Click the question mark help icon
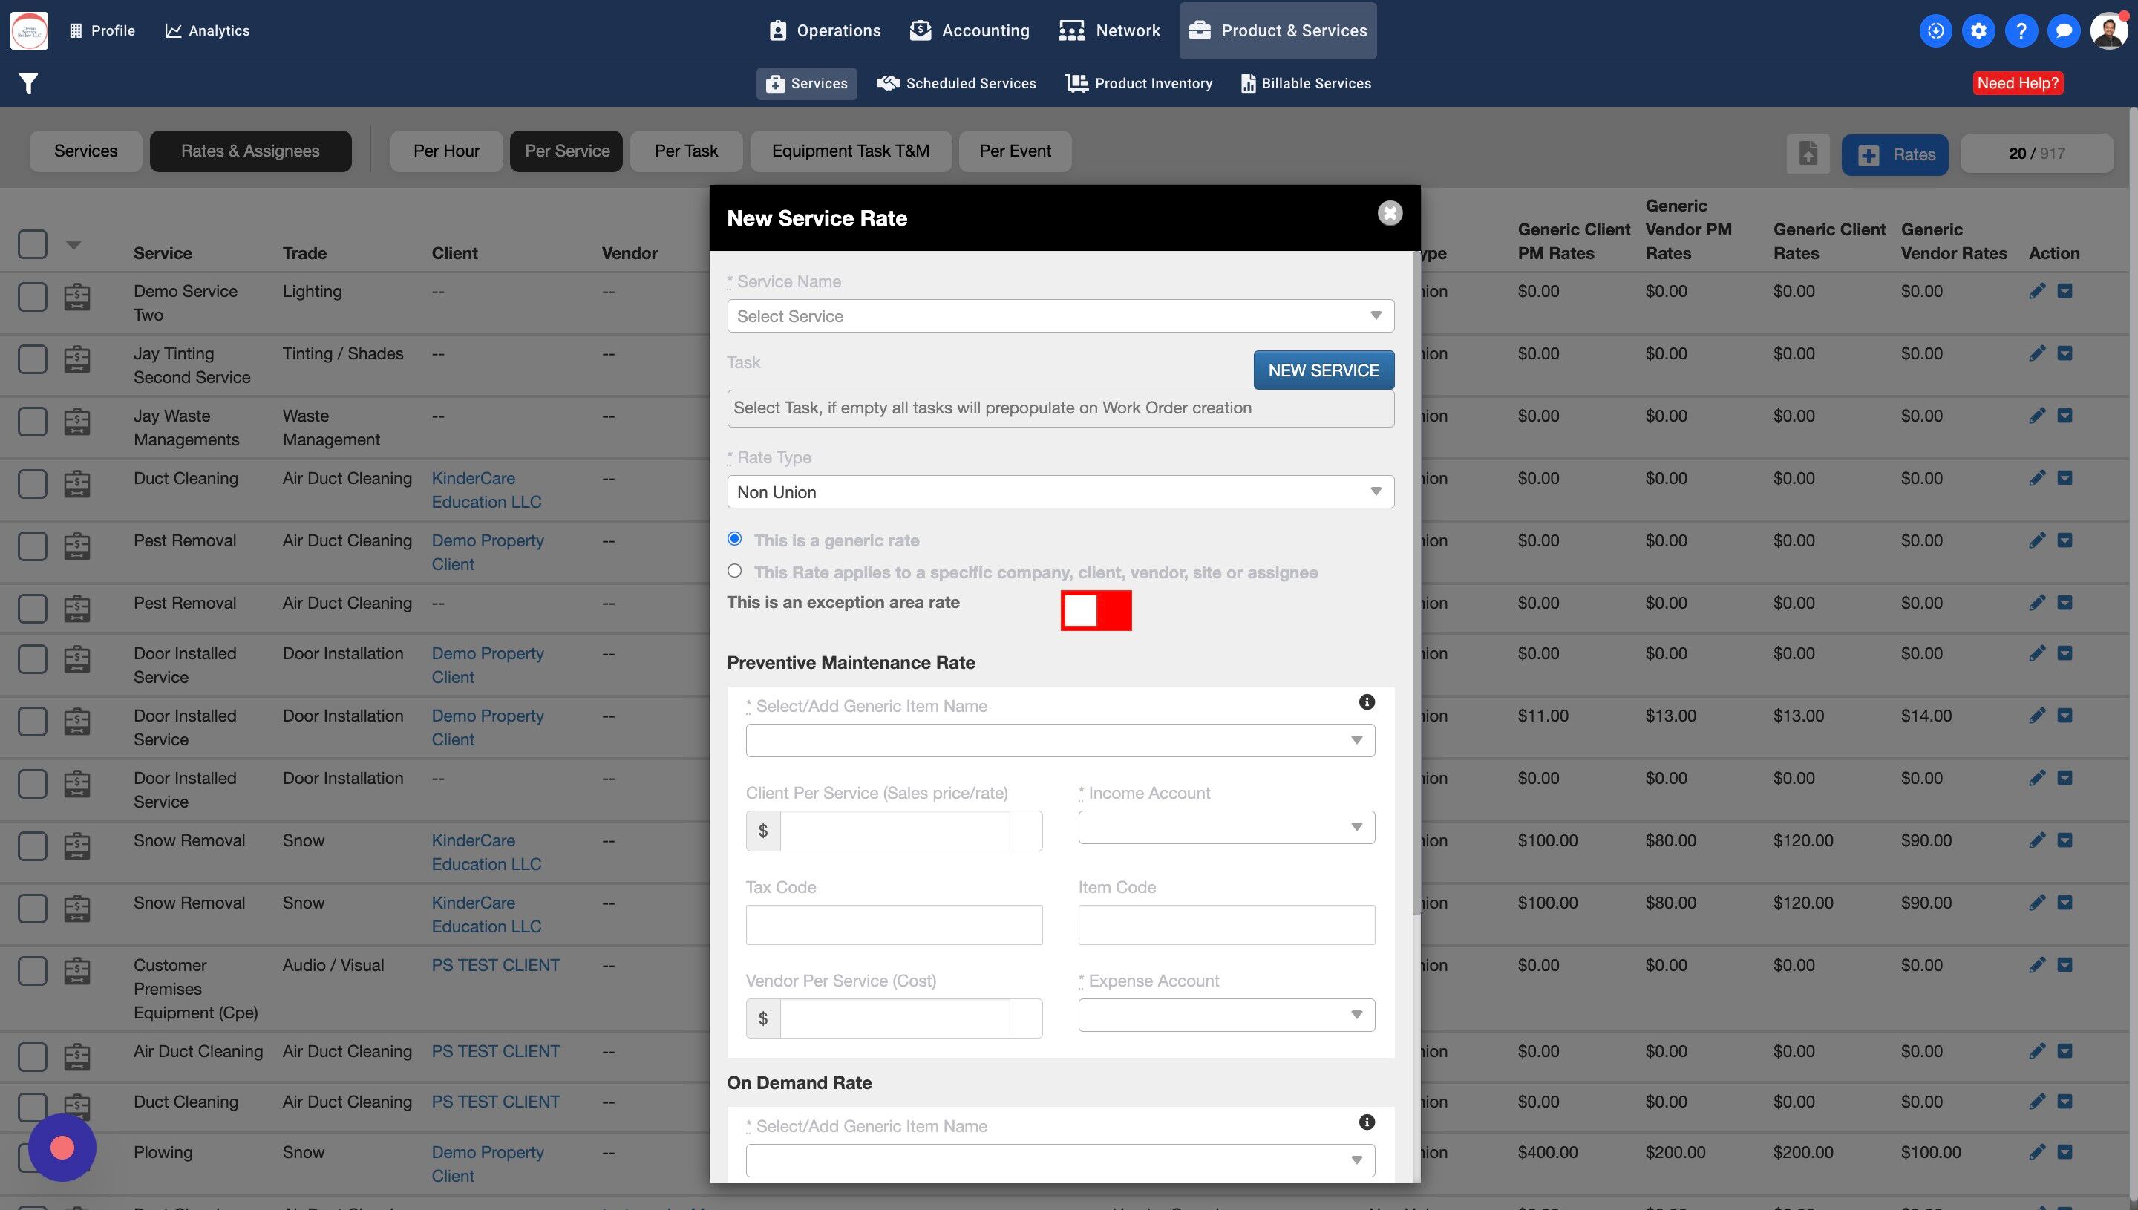Viewport: 2138px width, 1210px height. click(x=2020, y=30)
